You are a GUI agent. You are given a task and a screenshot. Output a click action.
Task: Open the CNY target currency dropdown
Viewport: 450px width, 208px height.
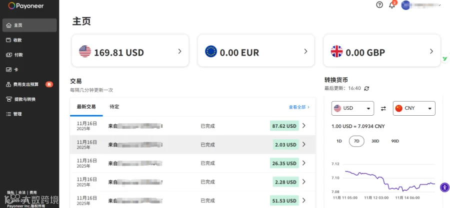click(x=414, y=108)
